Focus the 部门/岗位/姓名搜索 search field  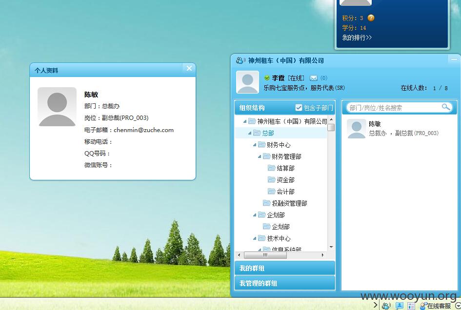pyautogui.click(x=394, y=108)
